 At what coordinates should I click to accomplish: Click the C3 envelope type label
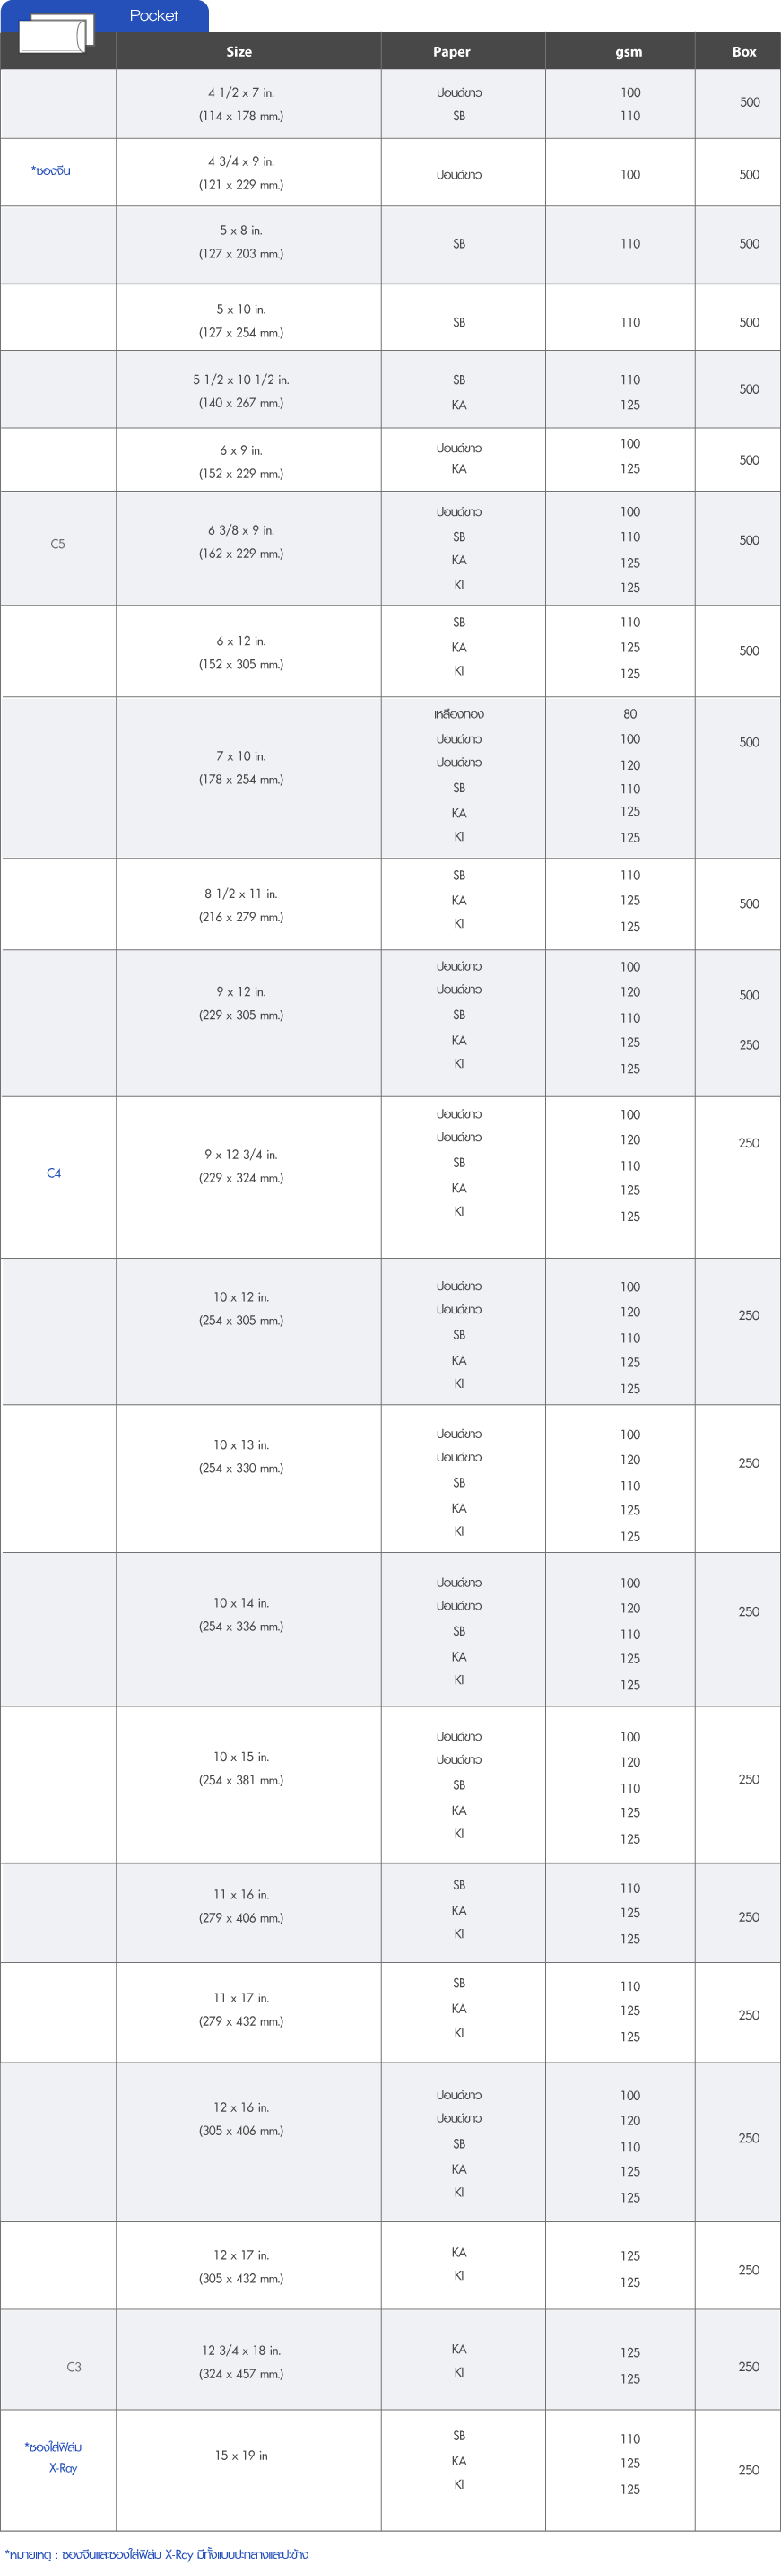tap(74, 2367)
